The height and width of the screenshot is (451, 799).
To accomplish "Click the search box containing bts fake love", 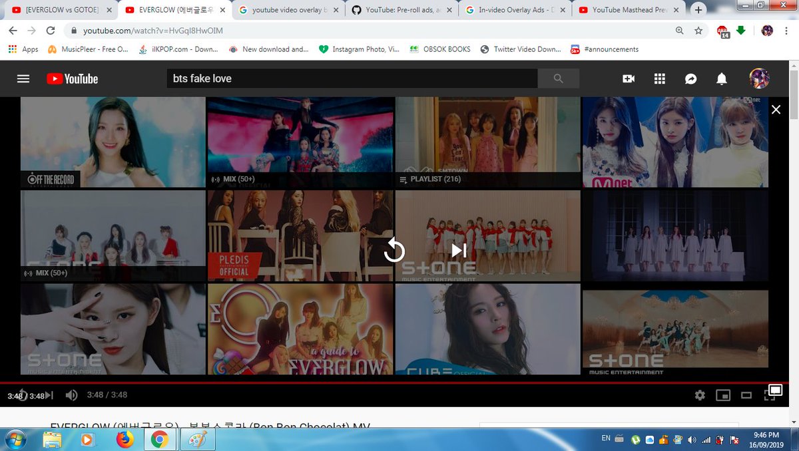I will (352, 78).
